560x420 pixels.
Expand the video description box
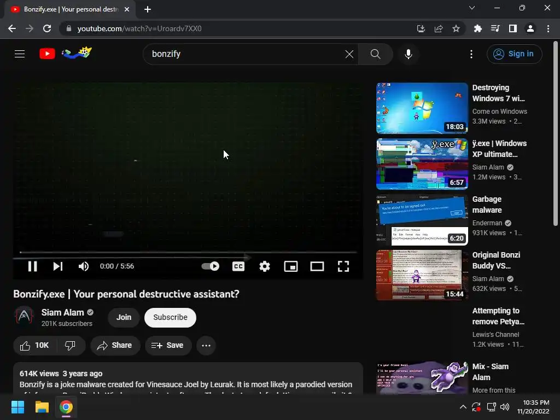click(x=188, y=378)
